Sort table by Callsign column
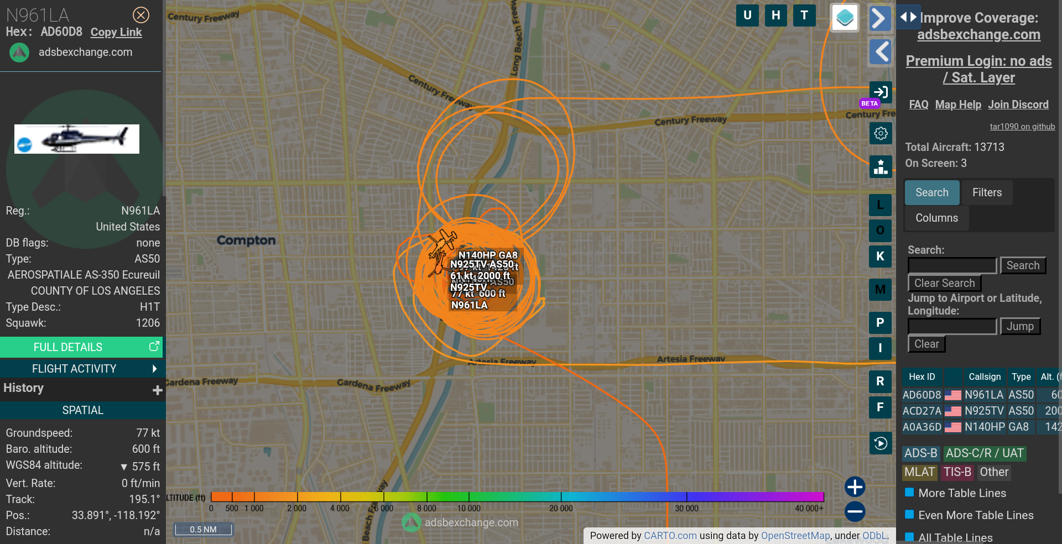The height and width of the screenshot is (544, 1062). tap(985, 376)
